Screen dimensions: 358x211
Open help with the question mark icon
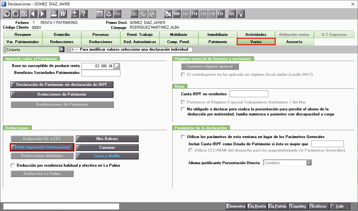tap(84, 14)
